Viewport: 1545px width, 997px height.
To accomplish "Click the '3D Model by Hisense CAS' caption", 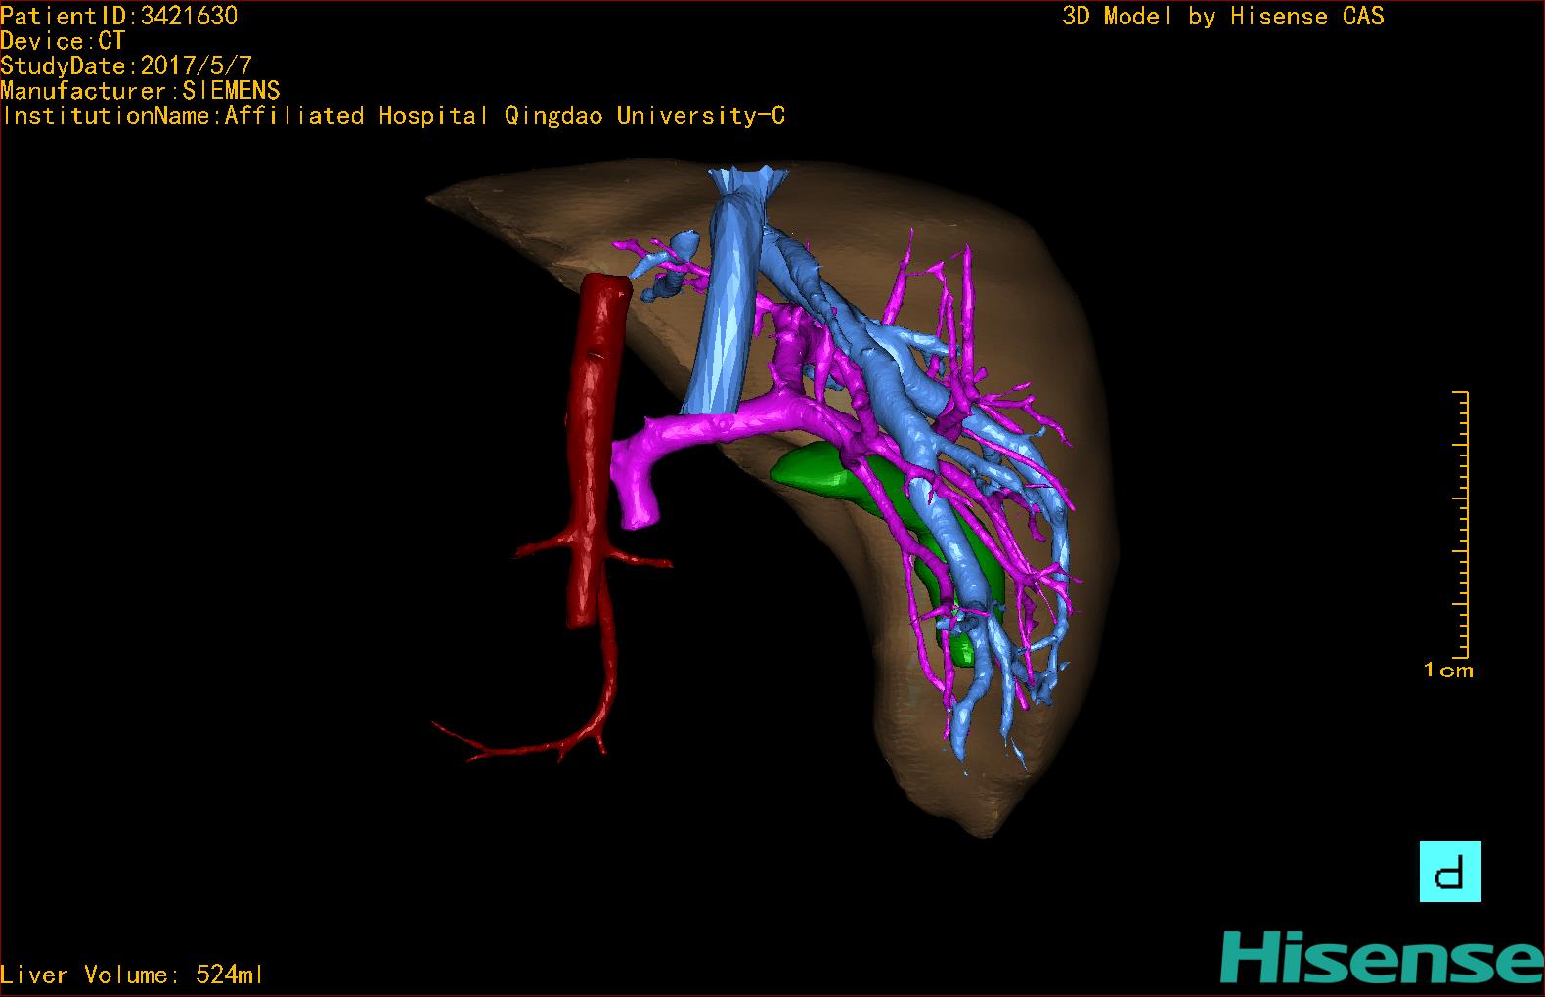I will click(x=1223, y=17).
